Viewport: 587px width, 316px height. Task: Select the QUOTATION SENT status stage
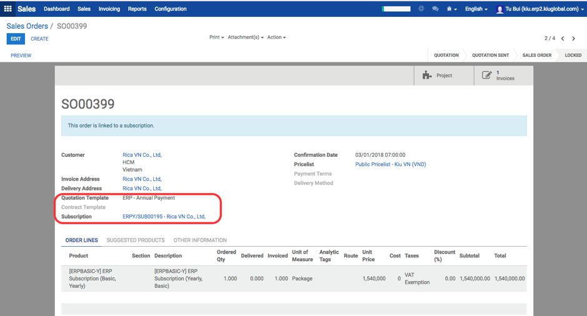pos(490,56)
